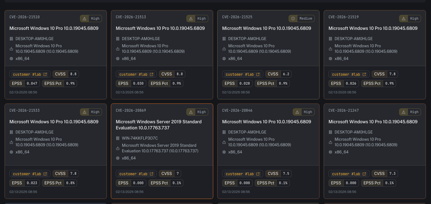The height and width of the screenshot is (204, 431).
Task: Click the CVSS 8.8 badge on CVE-2026-21510
Action: click(66, 74)
